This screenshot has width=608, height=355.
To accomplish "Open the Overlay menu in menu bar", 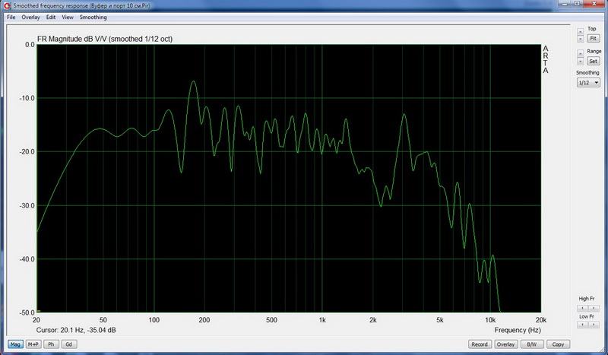I will pos(30,17).
